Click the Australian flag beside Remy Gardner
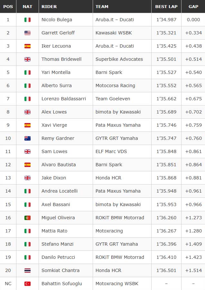This screenshot has width=205, height=290. coord(27,138)
